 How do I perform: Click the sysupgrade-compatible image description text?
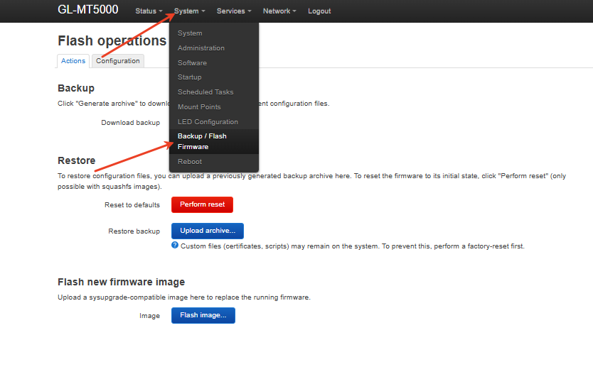[x=183, y=297]
